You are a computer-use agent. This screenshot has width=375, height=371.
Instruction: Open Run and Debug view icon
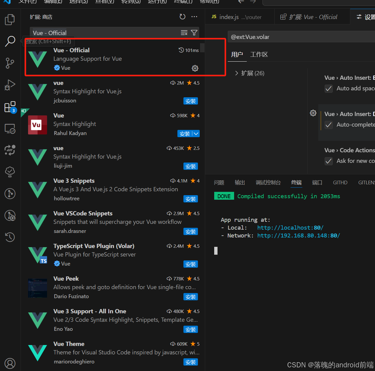click(x=10, y=85)
